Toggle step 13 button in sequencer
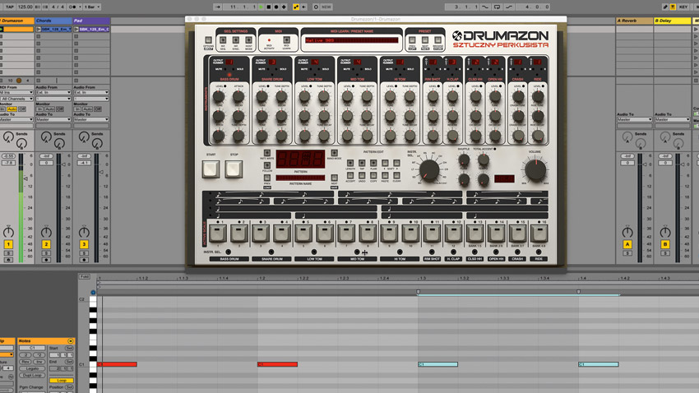Image resolution: width=699 pixels, height=393 pixels. coord(474,234)
